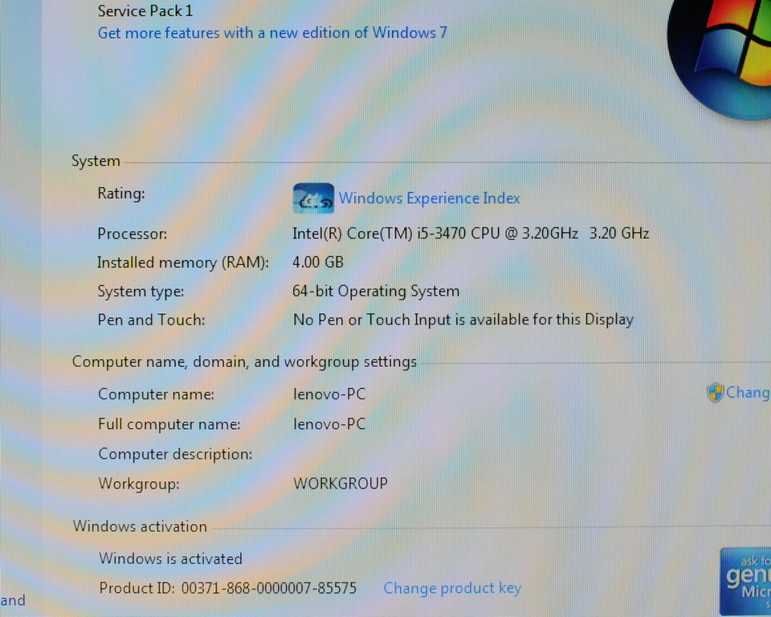This screenshot has height=617, width=771.
Task: Click the genuine Microsoft software badge
Action: (x=745, y=581)
